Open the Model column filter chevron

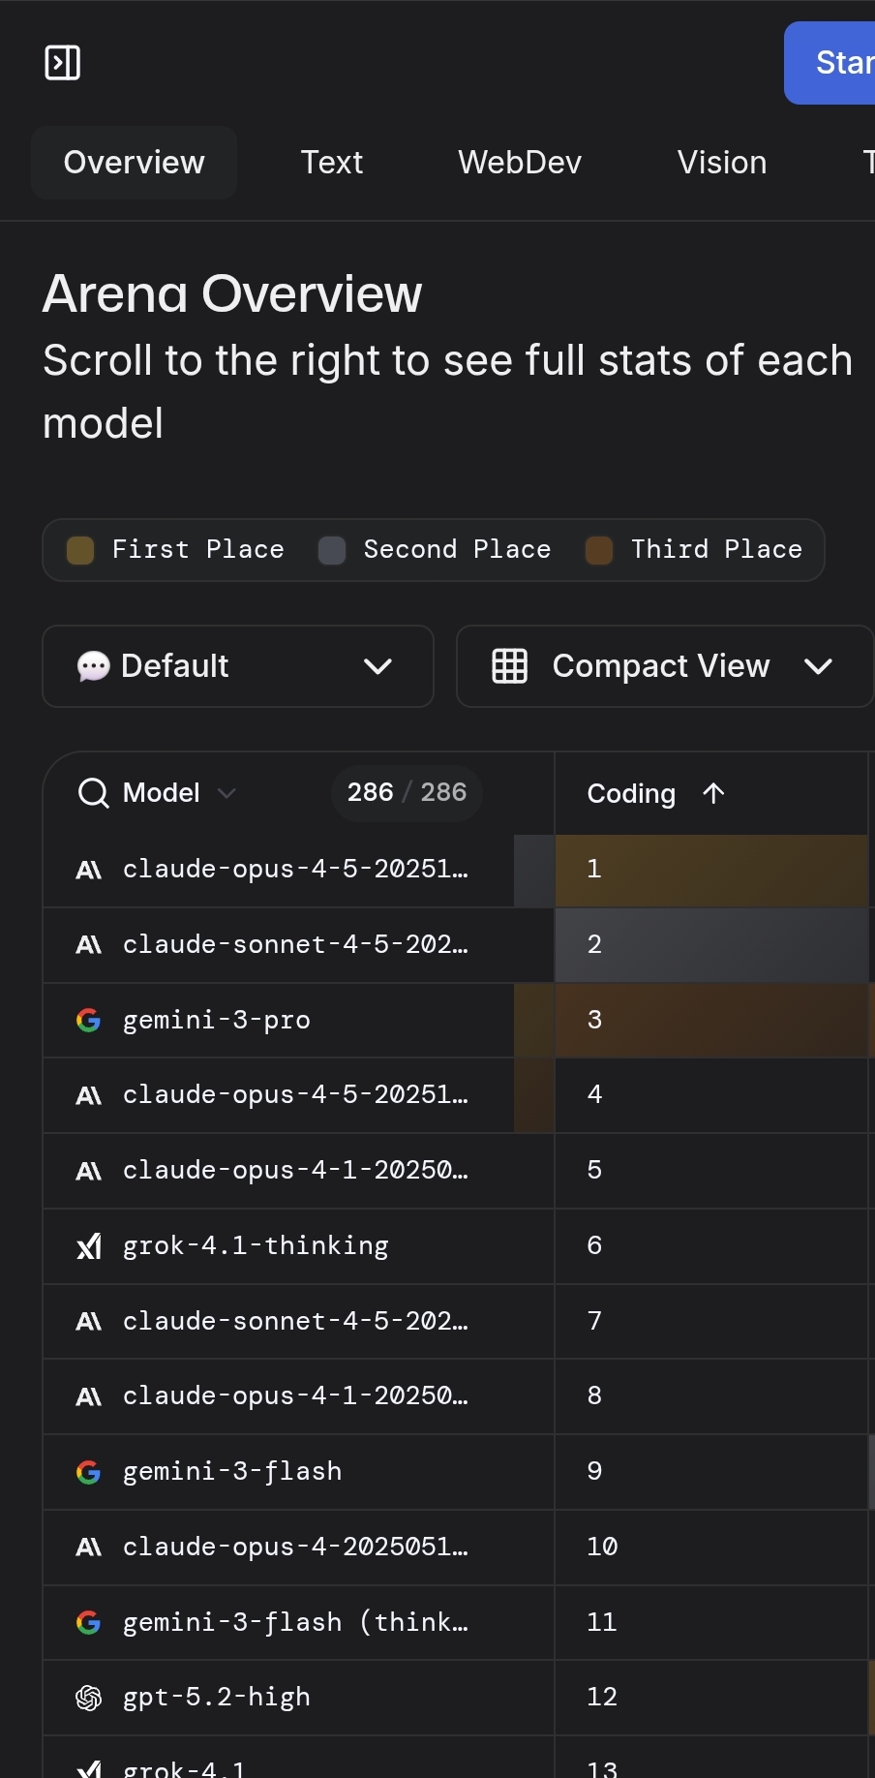tap(227, 793)
